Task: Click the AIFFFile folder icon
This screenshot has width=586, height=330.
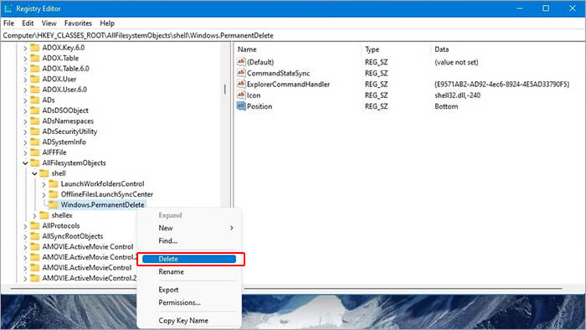Action: [35, 152]
